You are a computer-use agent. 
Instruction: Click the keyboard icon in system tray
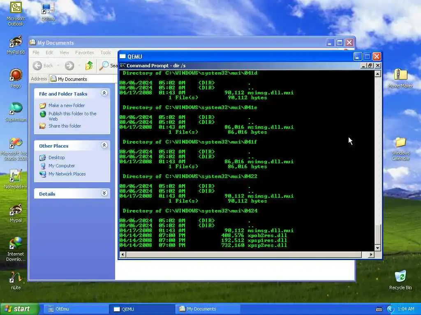pyautogui.click(x=379, y=309)
